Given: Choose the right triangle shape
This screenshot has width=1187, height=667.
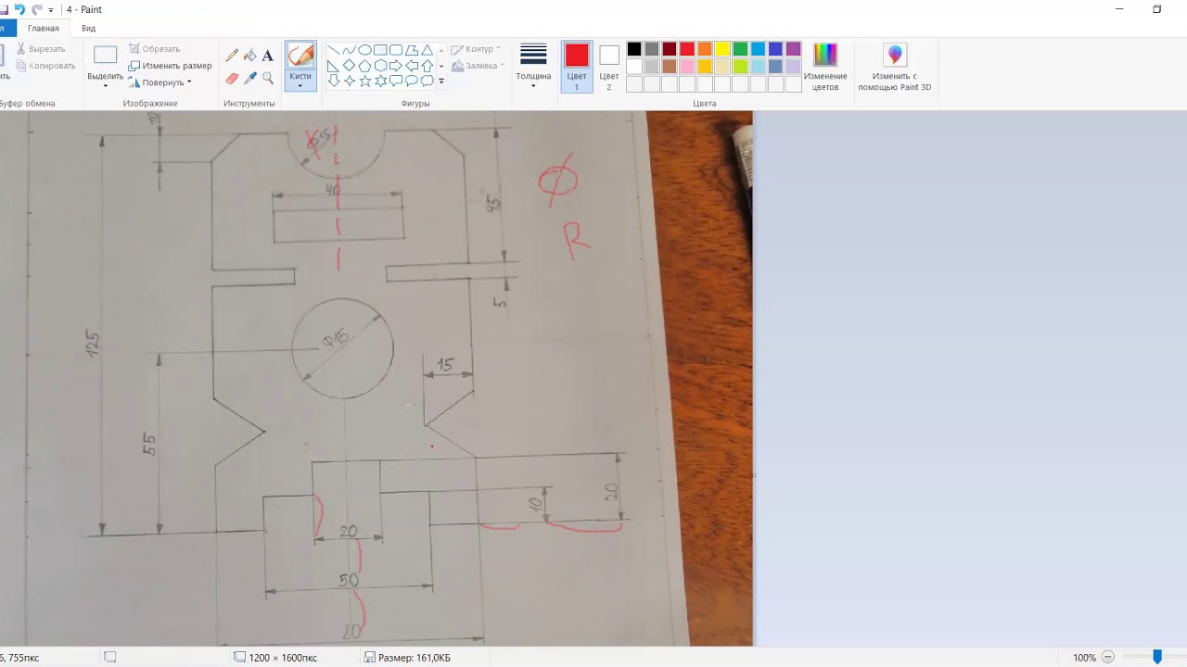Looking at the screenshot, I should [x=333, y=66].
